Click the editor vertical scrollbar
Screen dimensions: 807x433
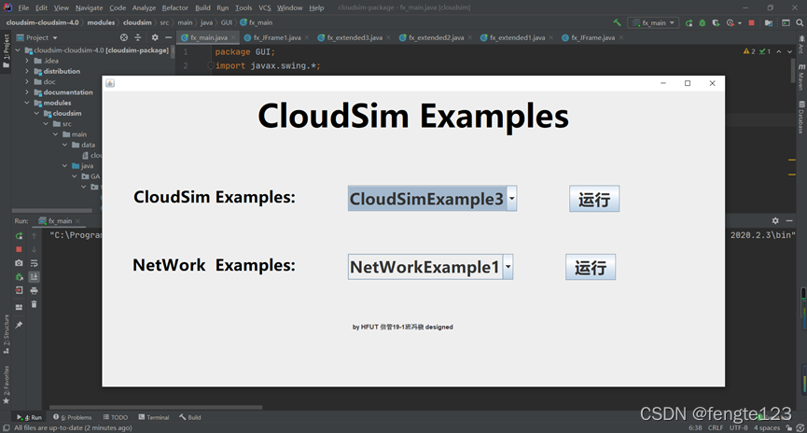(x=793, y=71)
